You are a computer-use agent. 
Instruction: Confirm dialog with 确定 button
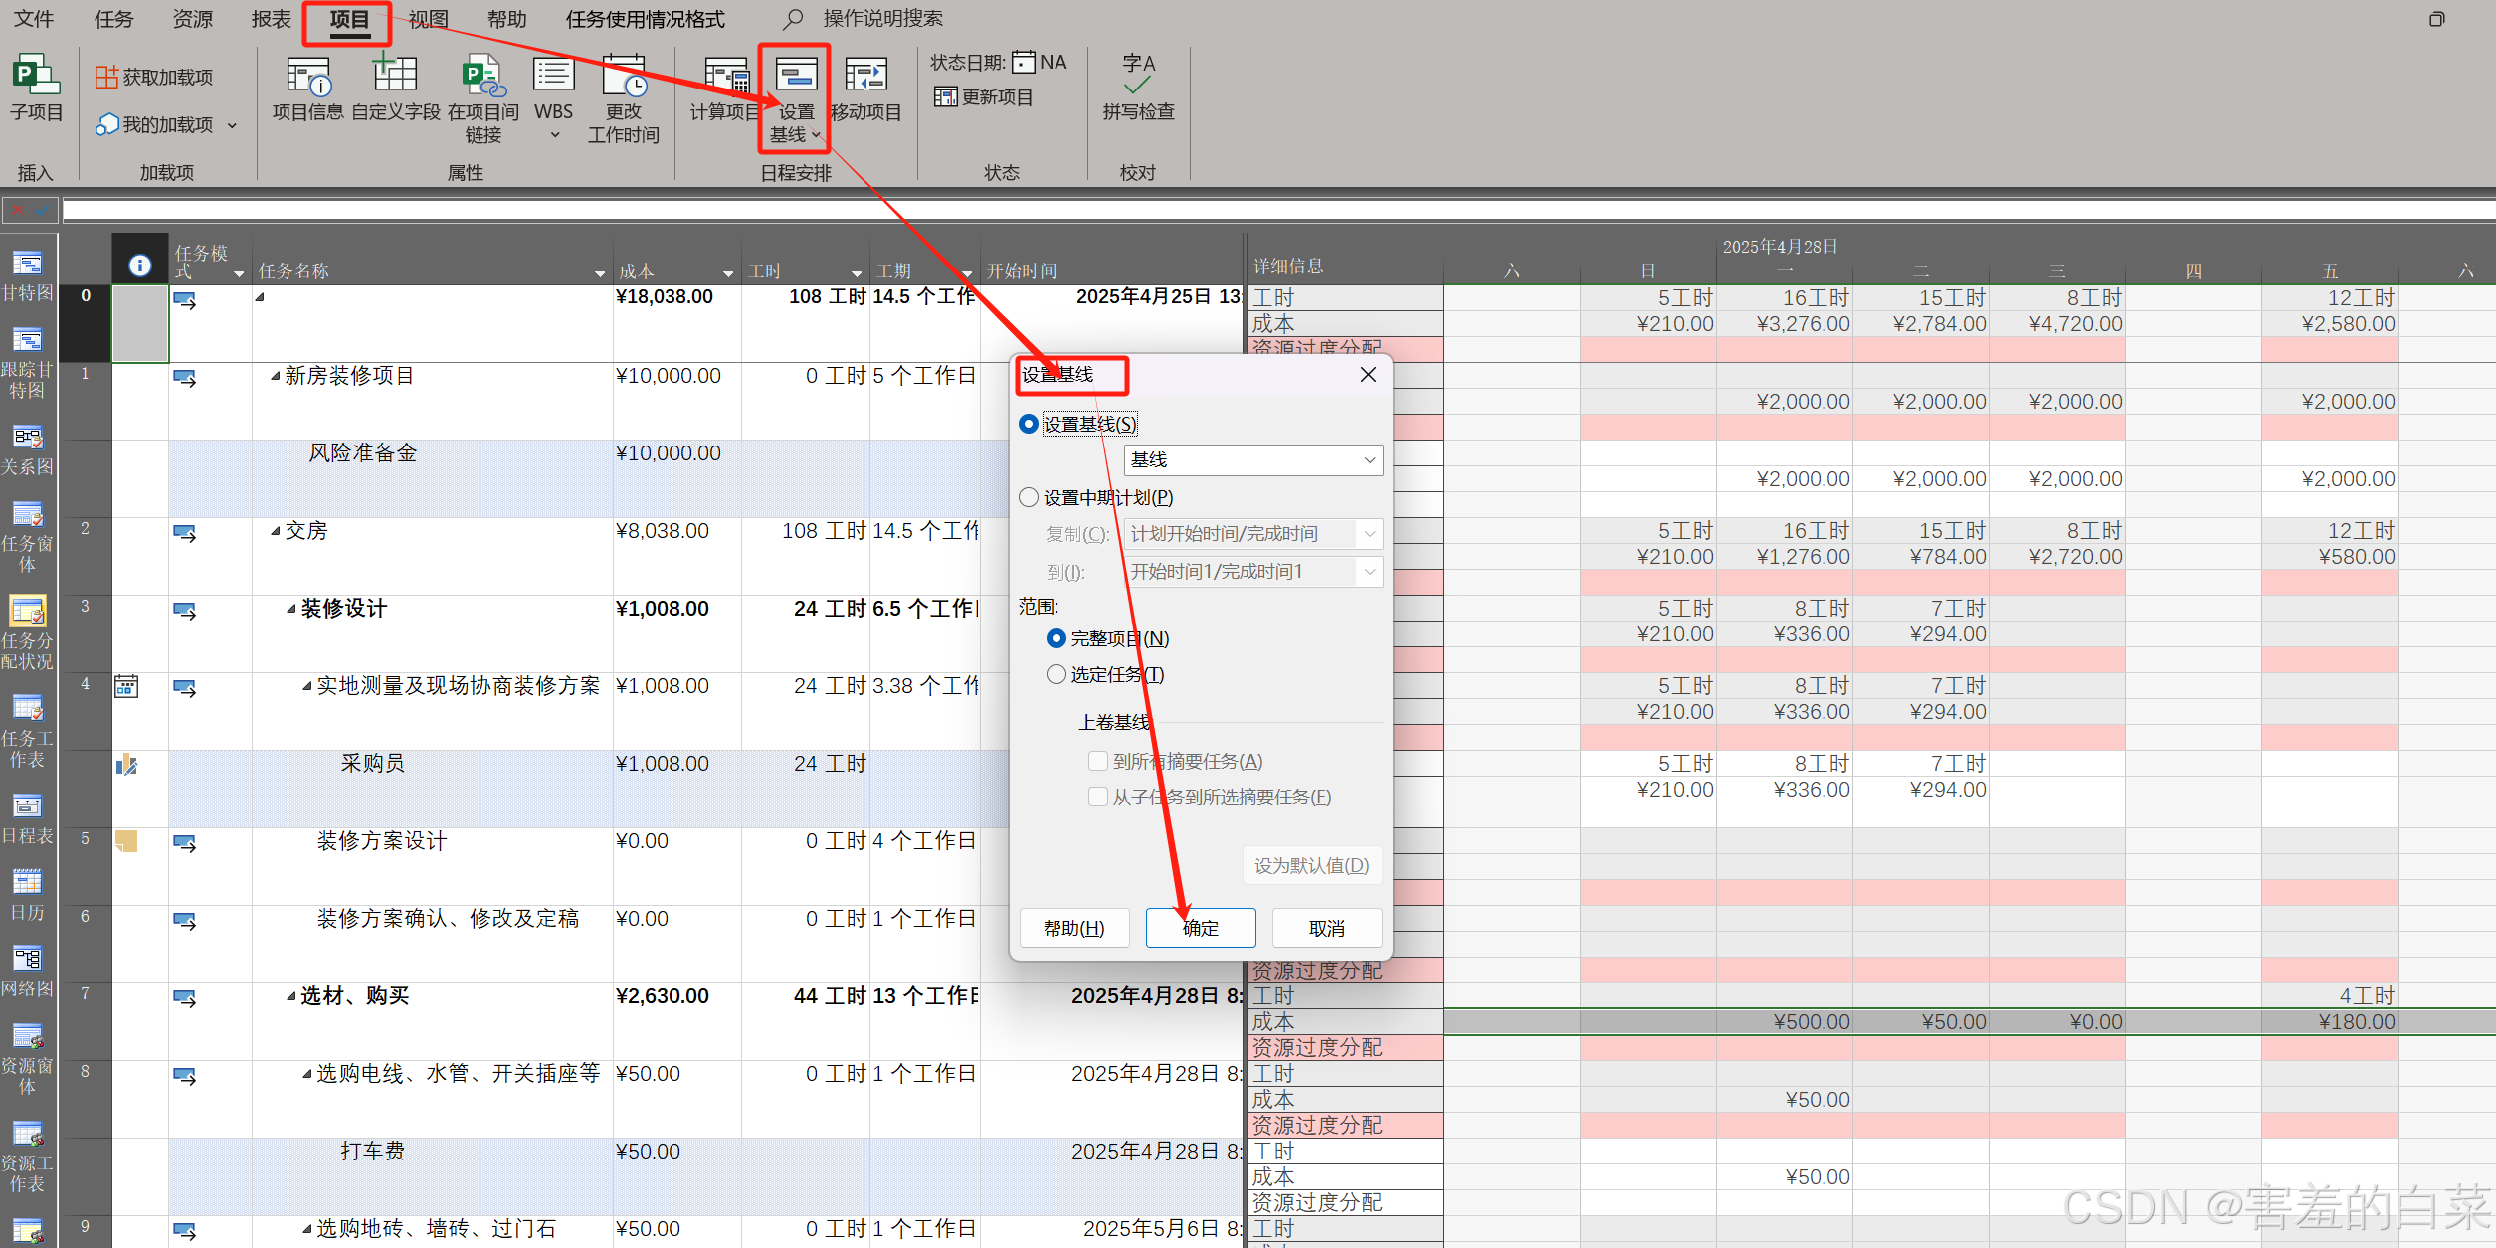[x=1200, y=927]
